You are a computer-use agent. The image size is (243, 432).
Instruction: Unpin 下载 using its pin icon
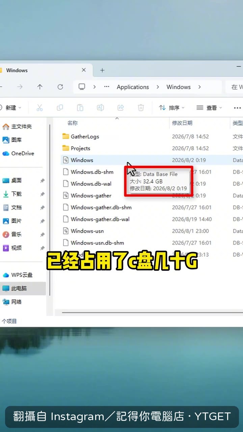pos(43,194)
